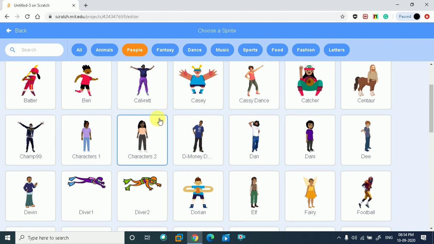
Task: Choose the Casey sprite
Action: (198, 85)
